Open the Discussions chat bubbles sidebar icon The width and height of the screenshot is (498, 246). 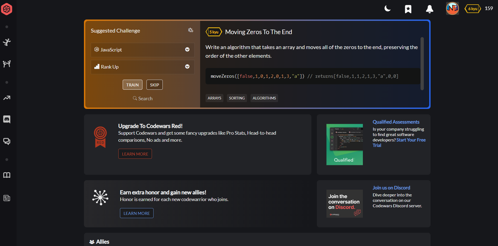(x=7, y=141)
